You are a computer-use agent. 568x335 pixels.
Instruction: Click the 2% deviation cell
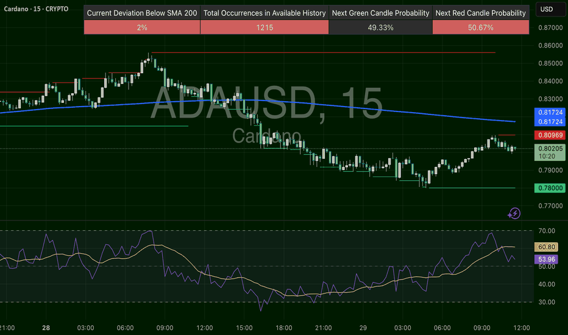[142, 27]
